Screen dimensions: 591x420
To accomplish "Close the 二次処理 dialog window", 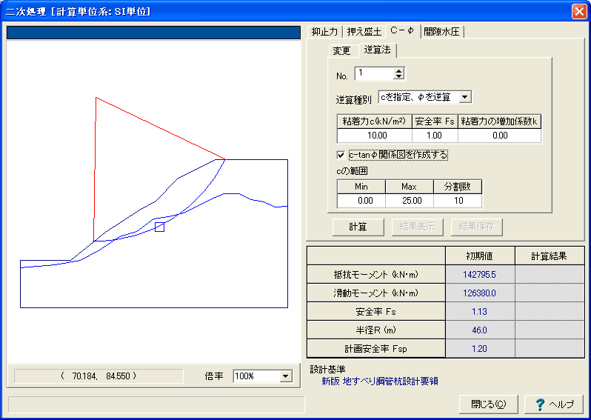I will [x=579, y=11].
